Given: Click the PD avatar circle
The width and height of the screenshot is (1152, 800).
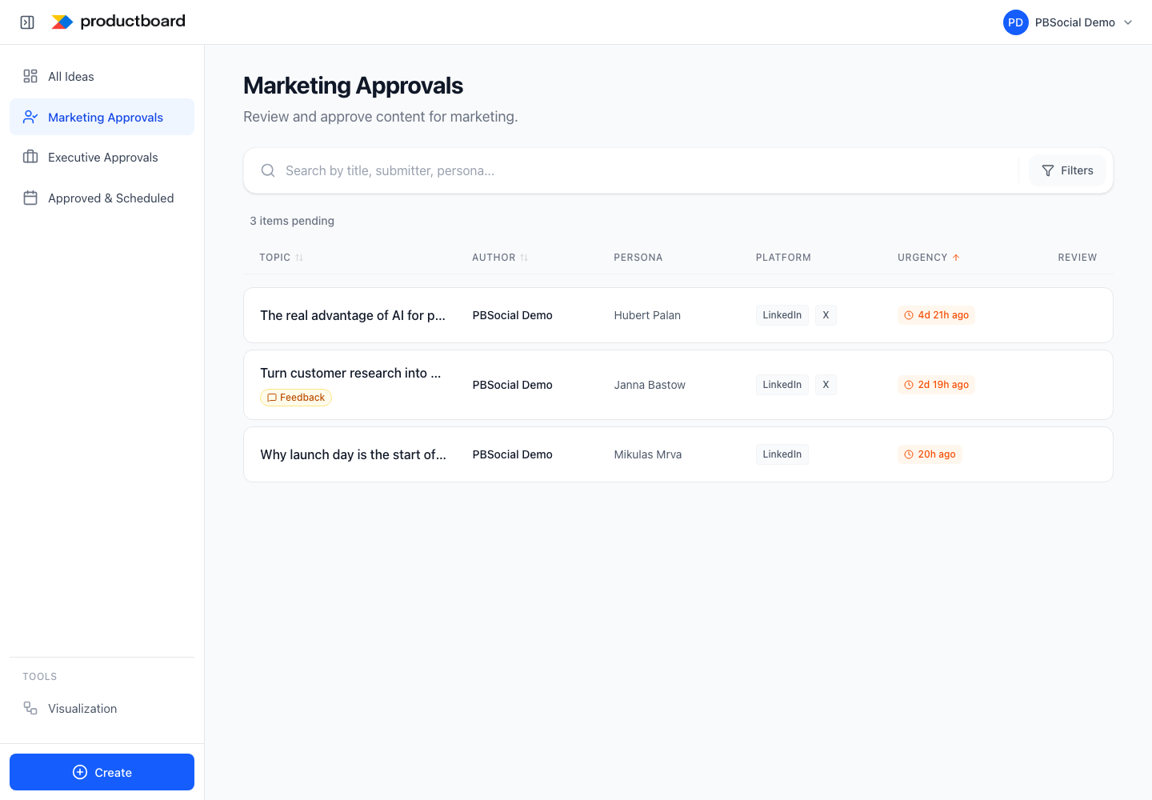Looking at the screenshot, I should click(1015, 22).
